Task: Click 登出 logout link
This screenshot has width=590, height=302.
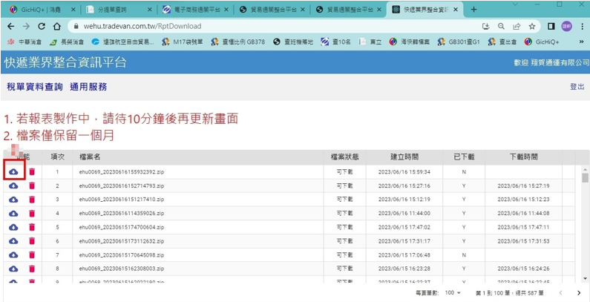Action: (577, 87)
